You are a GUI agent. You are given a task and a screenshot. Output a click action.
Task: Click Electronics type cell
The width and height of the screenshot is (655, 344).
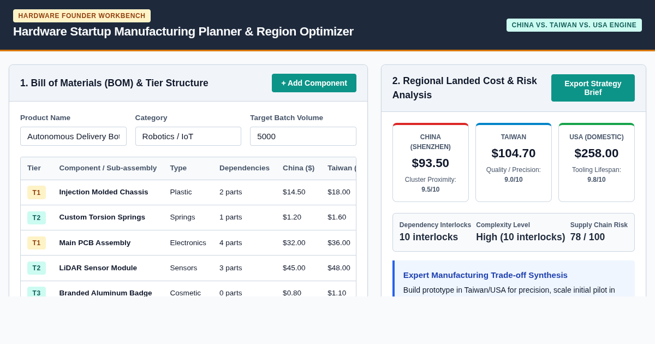pyautogui.click(x=188, y=243)
